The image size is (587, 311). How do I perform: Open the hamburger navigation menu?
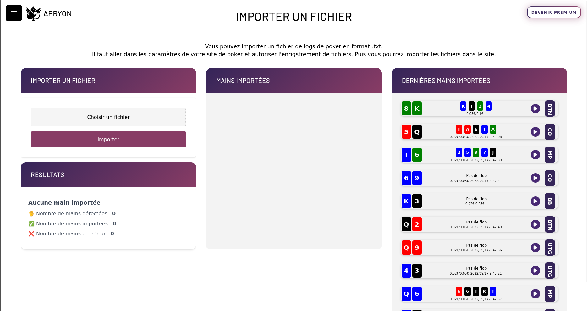[14, 13]
